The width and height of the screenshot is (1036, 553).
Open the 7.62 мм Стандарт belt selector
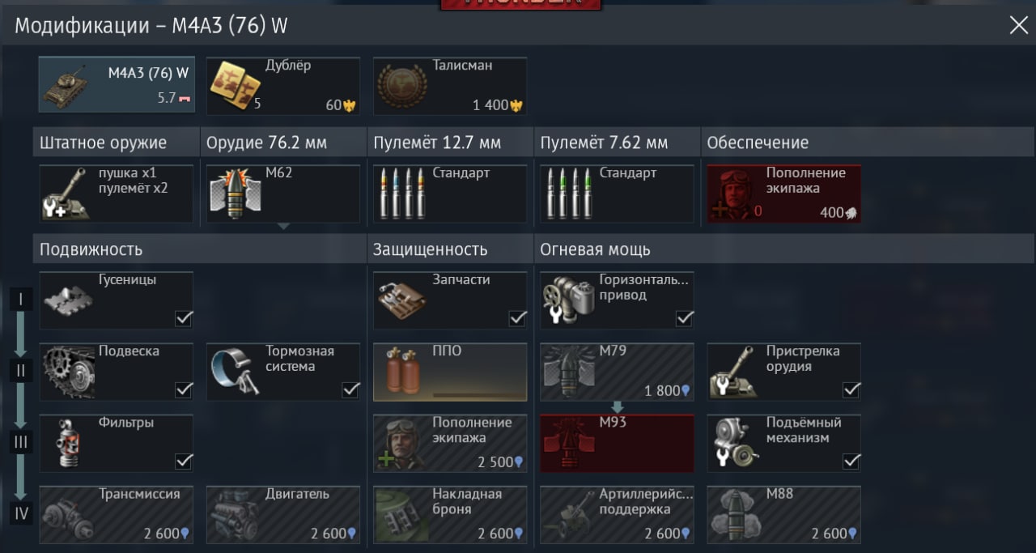pos(617,194)
